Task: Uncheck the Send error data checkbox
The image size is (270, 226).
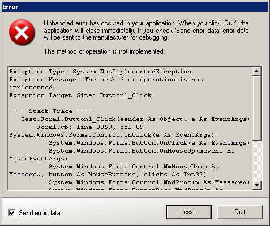Action: click(x=12, y=213)
